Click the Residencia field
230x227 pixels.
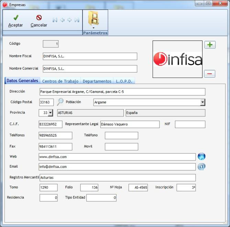click(48, 198)
